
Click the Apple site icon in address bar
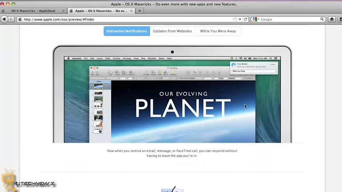coord(20,19)
